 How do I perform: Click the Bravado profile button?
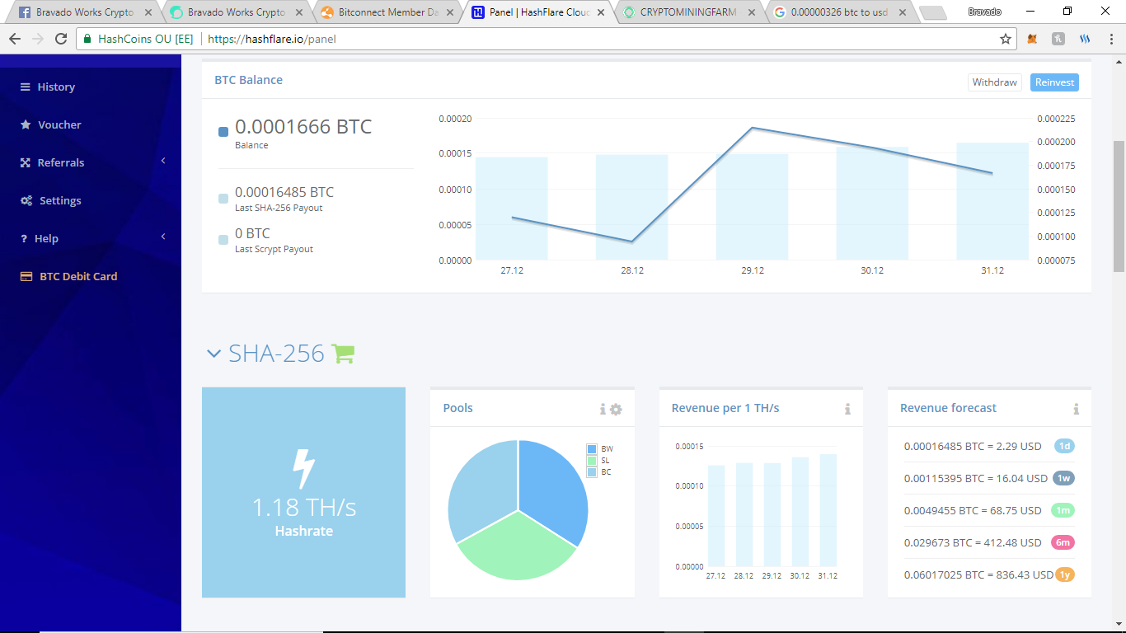[985, 12]
